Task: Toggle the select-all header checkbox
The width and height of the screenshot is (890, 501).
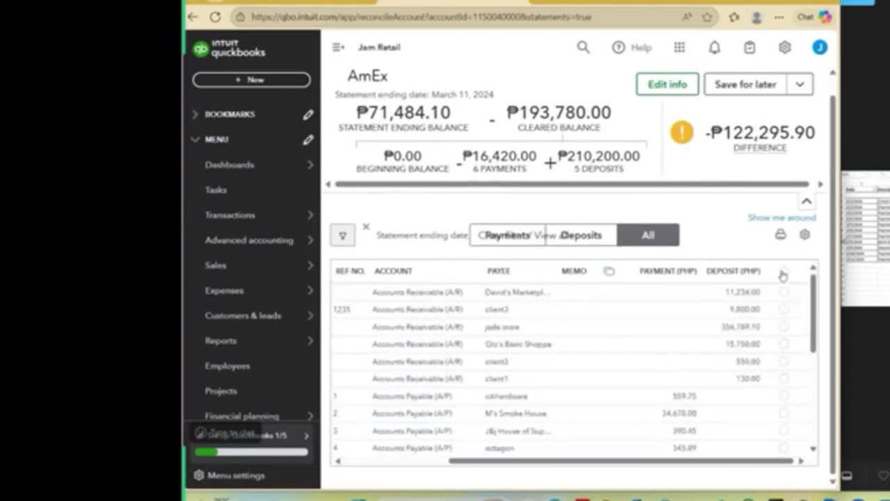Action: pyautogui.click(x=783, y=271)
